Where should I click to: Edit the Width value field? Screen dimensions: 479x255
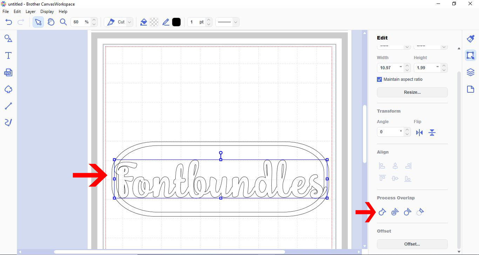390,68
